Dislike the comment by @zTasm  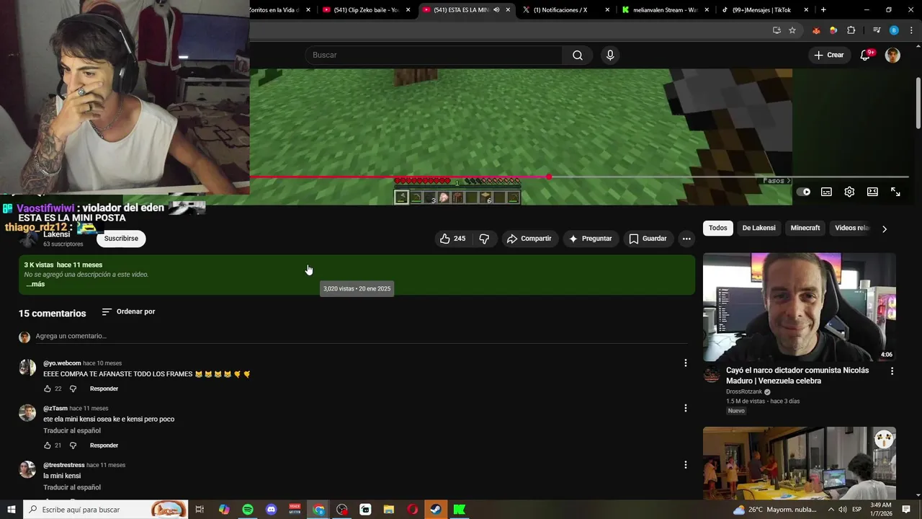[x=73, y=445]
